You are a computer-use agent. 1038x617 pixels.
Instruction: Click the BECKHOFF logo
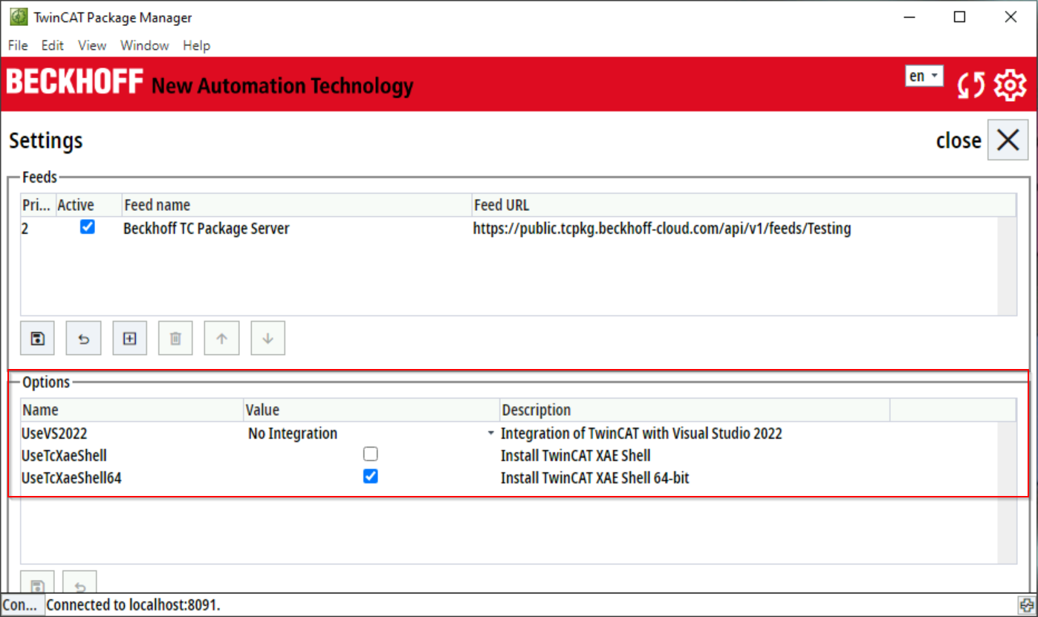click(x=74, y=83)
